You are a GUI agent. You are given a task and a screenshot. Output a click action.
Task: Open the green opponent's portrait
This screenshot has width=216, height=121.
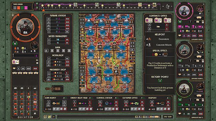point(184,89)
